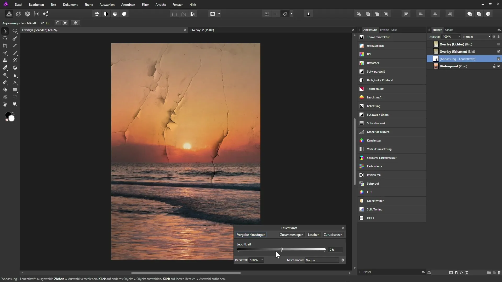Select the Pen tool
This screenshot has width=502, height=282.
tap(5, 83)
